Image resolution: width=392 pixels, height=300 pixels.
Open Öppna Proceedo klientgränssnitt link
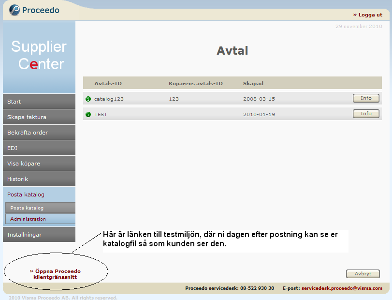click(55, 274)
